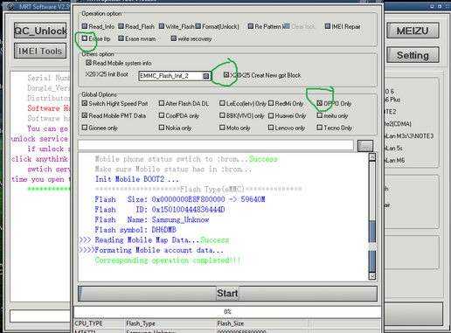This screenshot has height=333, width=451.
Task: Click the log scrollbar up arrow
Action: (x=372, y=157)
